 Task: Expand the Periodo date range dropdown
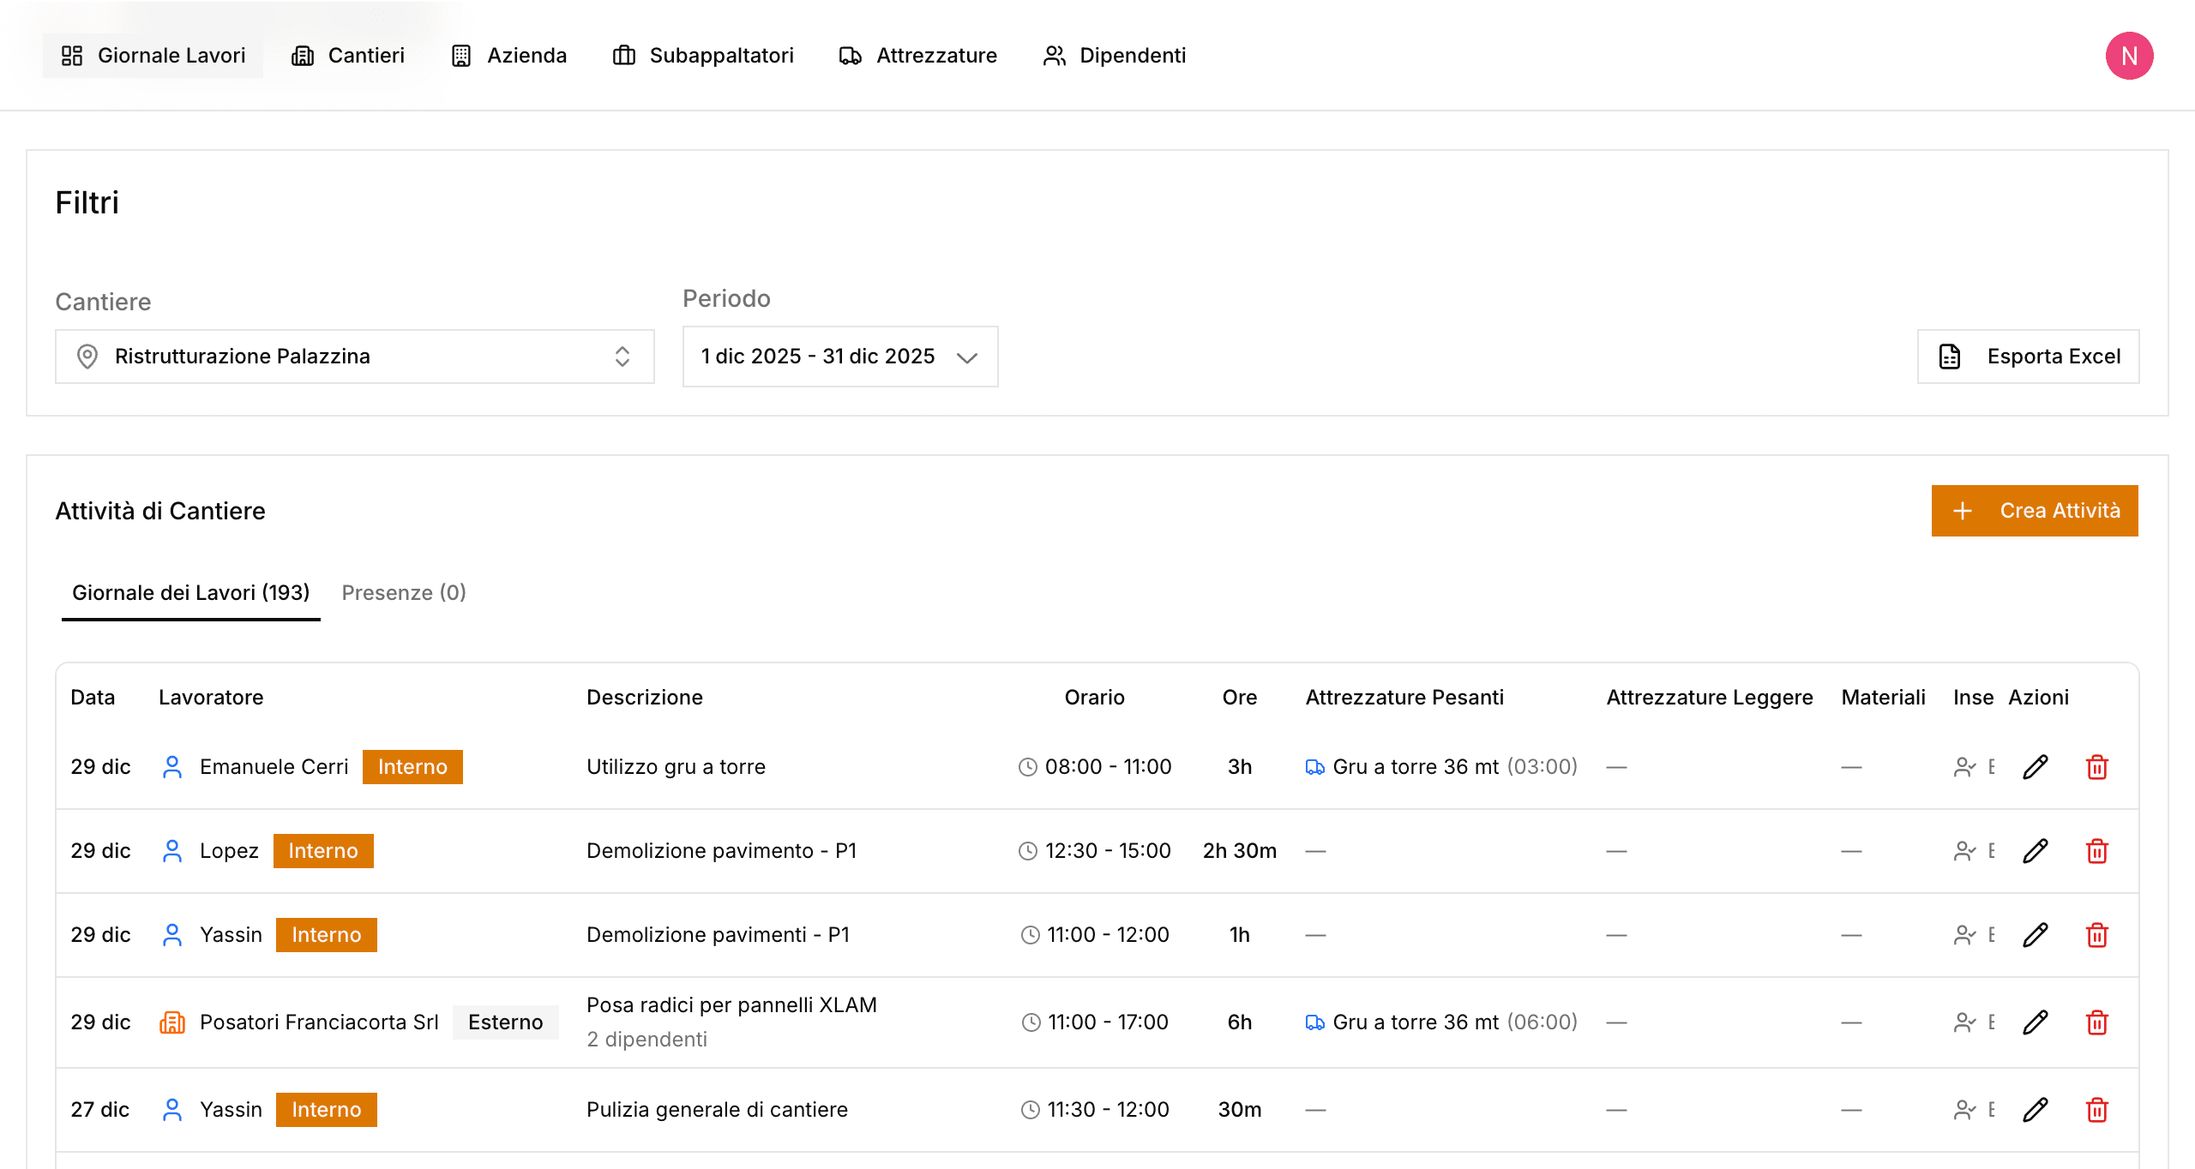tap(839, 357)
